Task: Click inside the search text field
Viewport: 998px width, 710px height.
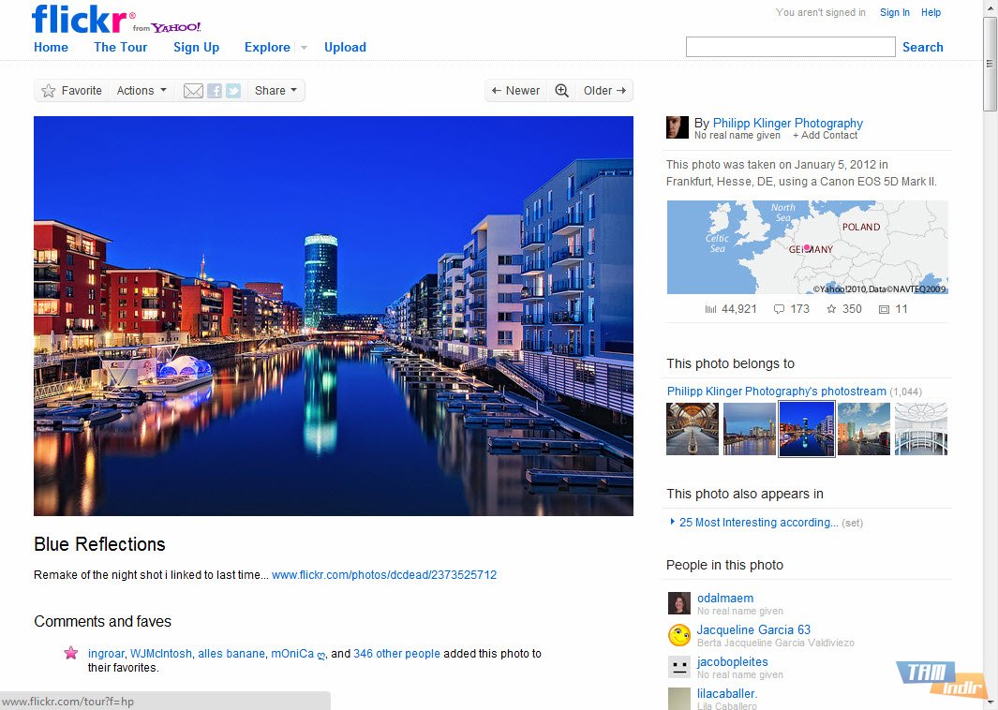Action: 790,47
